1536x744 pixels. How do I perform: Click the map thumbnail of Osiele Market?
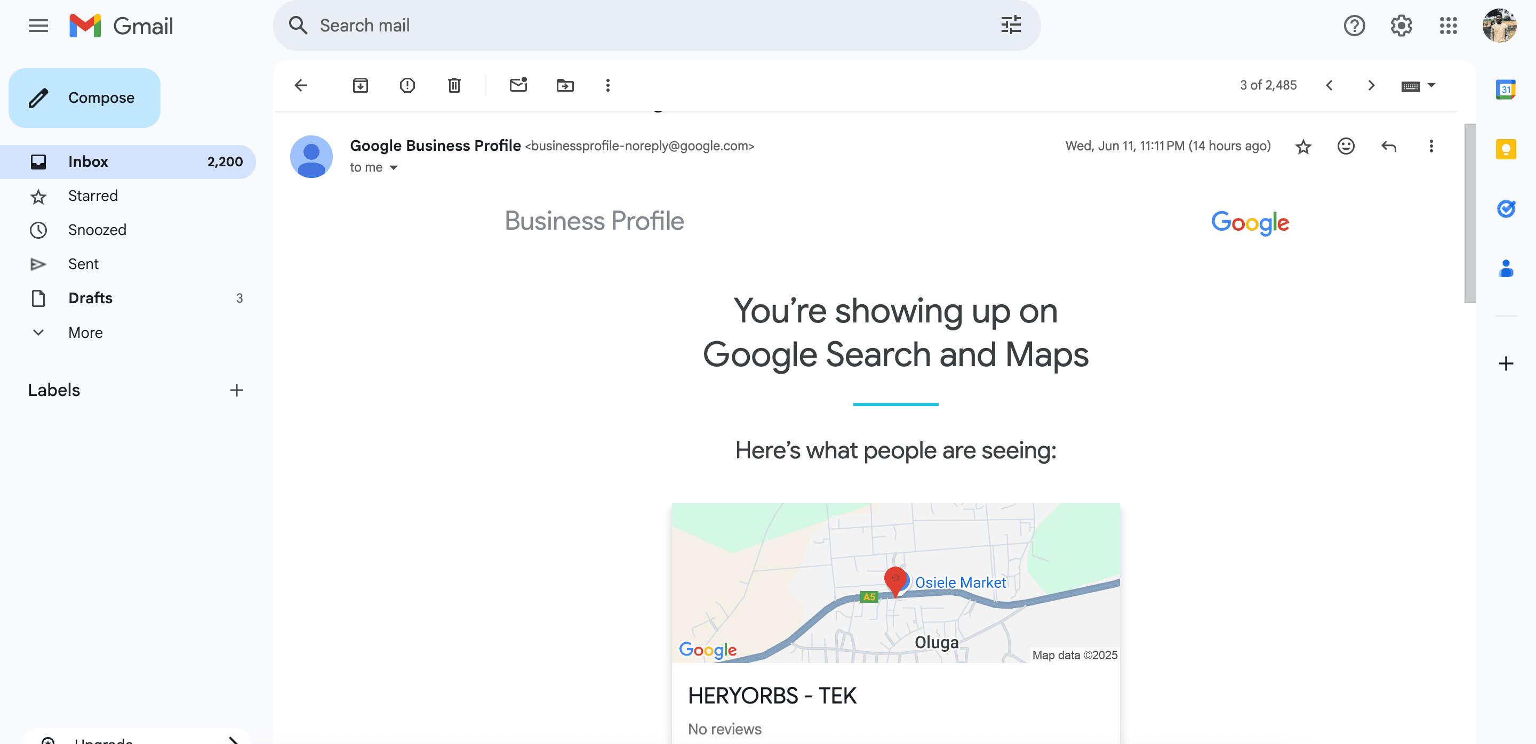click(895, 583)
